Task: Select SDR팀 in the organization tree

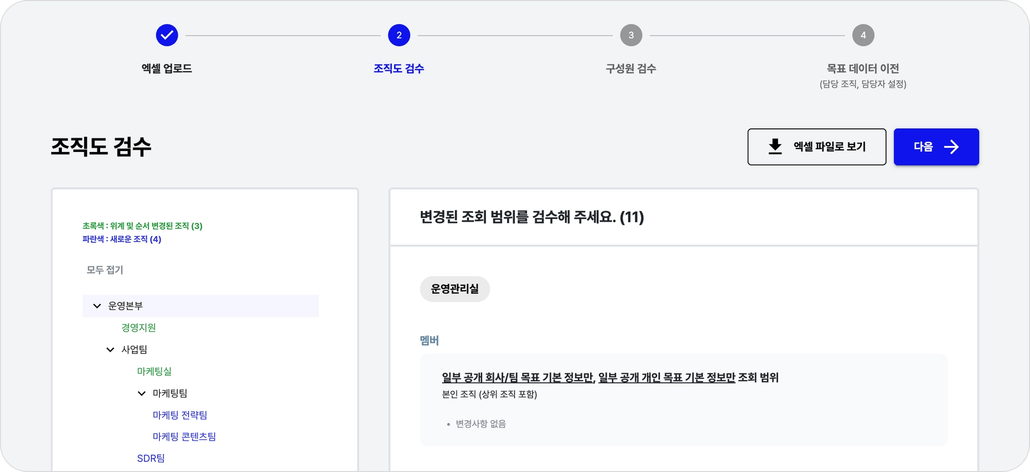Action: tap(151, 458)
